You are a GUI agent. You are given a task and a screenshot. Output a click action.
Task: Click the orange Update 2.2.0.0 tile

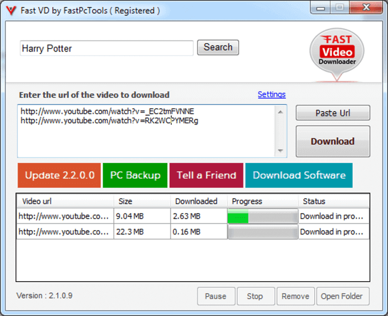point(59,175)
